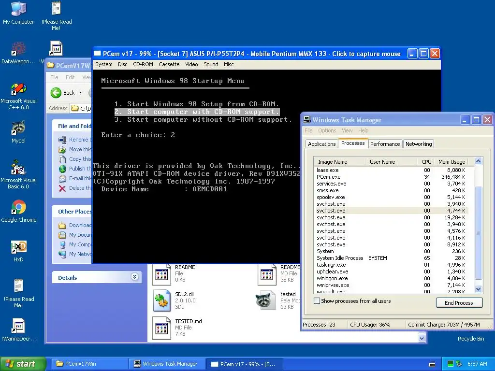Open the PCem Video menu
This screenshot has height=371, width=495.
click(191, 64)
